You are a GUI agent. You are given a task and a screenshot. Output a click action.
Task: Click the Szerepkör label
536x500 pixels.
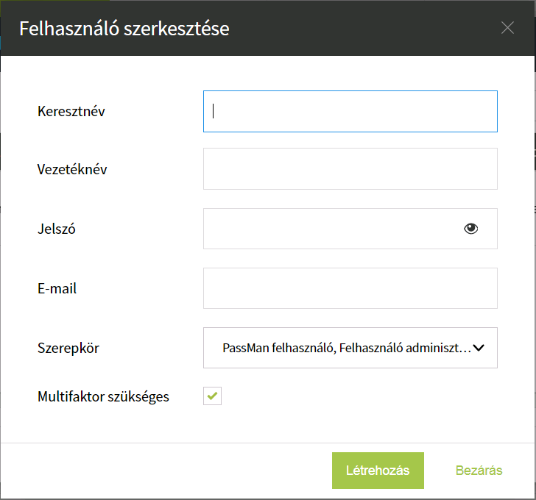tap(68, 349)
